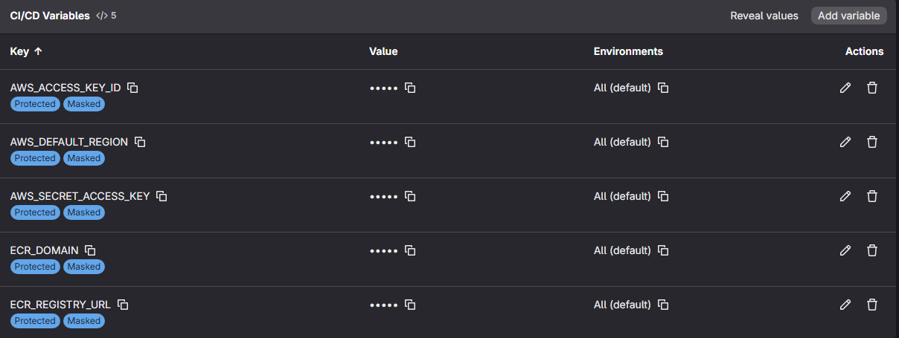Edit the AWS_DEFAULT_REGION variable
This screenshot has height=338, width=899.
click(x=845, y=142)
